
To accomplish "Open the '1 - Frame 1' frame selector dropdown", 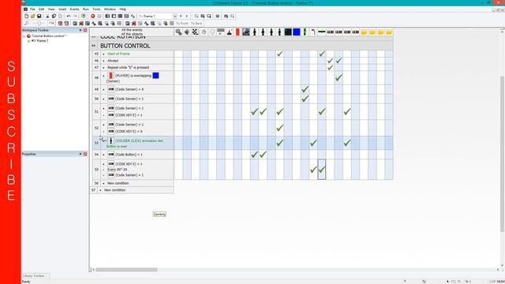I will tap(175, 16).
